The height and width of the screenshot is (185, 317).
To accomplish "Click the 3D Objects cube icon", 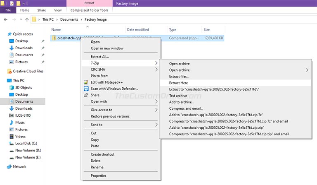I will click(x=12, y=88).
